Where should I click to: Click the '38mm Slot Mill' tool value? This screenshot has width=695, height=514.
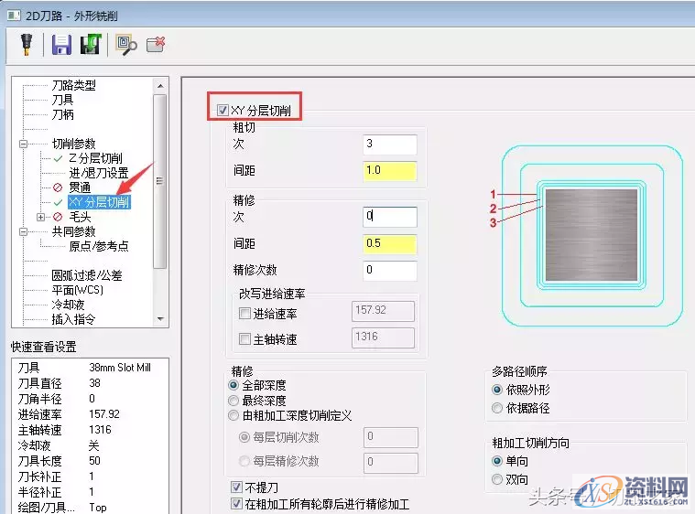120,368
